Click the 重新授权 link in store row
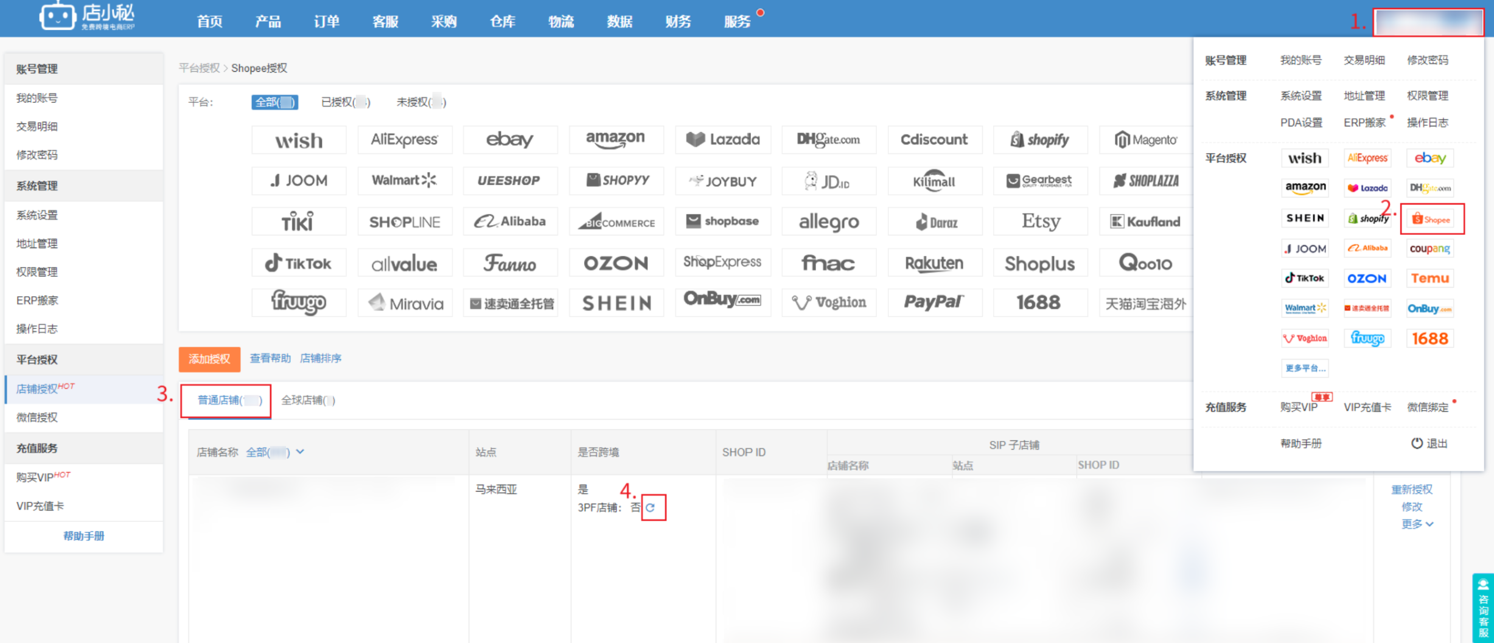This screenshot has width=1494, height=643. click(1411, 489)
